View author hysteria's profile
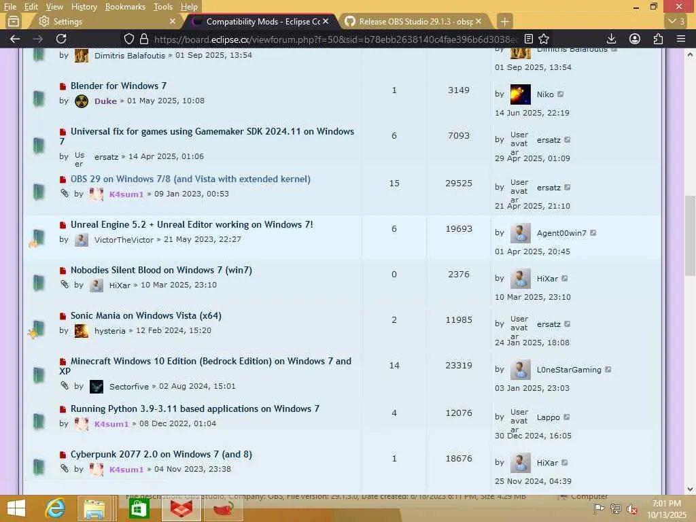Image resolution: width=696 pixels, height=522 pixels. point(109,331)
